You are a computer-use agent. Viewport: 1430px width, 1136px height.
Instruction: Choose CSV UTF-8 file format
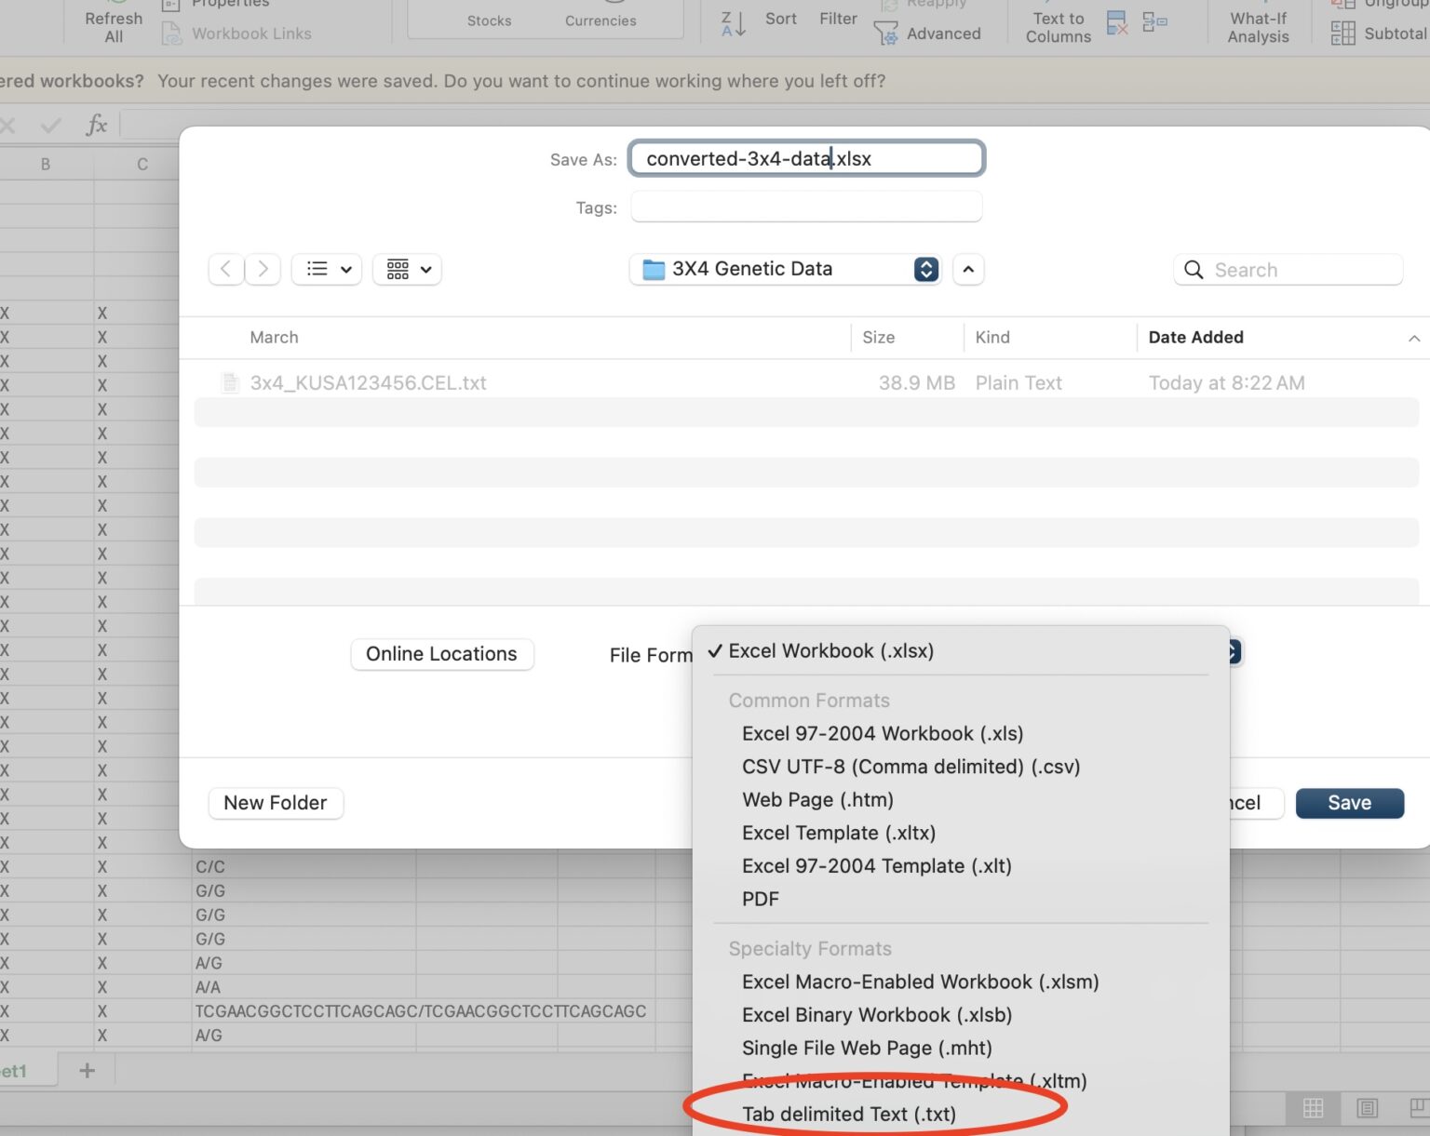[911, 767]
